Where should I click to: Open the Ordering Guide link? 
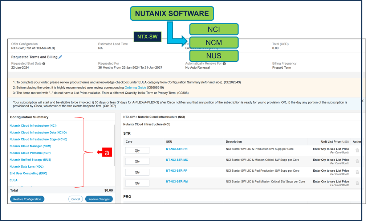coord(135,87)
